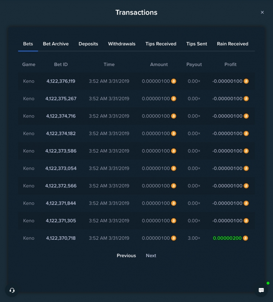Open bet ID 4,122,371,305 details
The height and width of the screenshot is (302, 273).
pyautogui.click(x=61, y=220)
